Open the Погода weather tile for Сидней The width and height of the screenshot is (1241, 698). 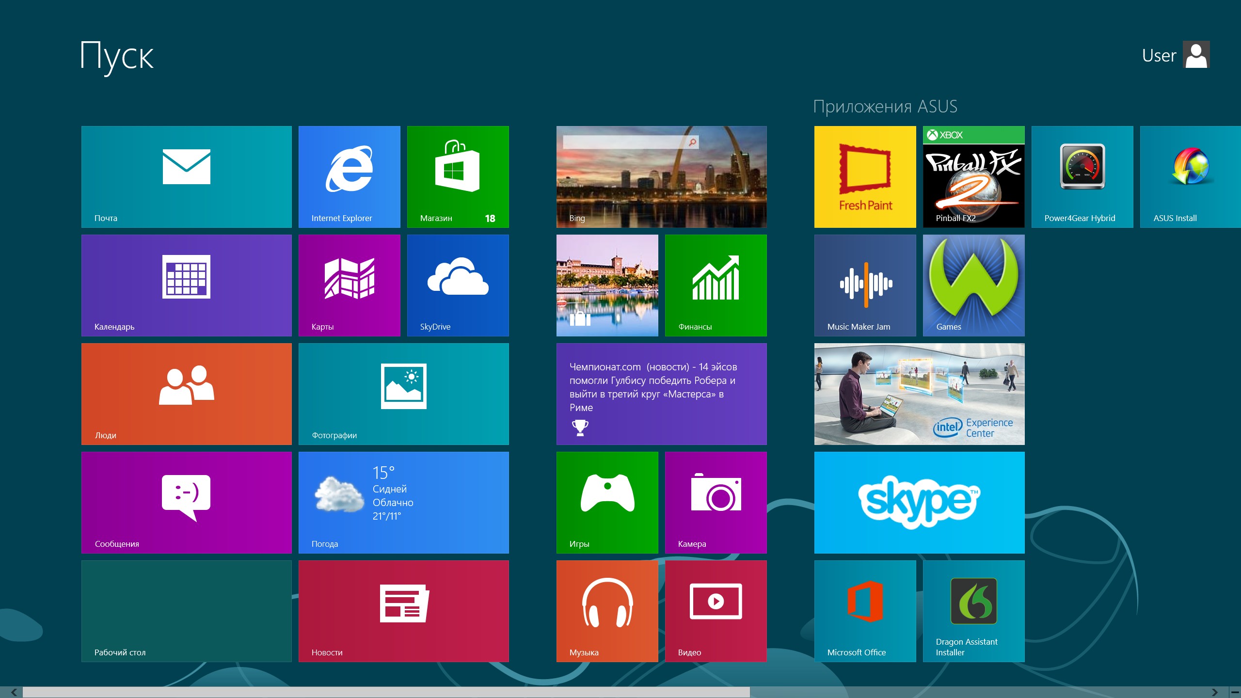(x=403, y=503)
